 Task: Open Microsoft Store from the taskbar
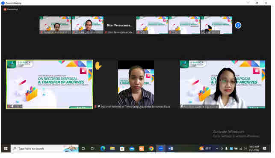[x=122, y=149]
